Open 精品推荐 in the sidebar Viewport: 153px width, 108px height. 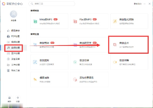tap(13, 31)
